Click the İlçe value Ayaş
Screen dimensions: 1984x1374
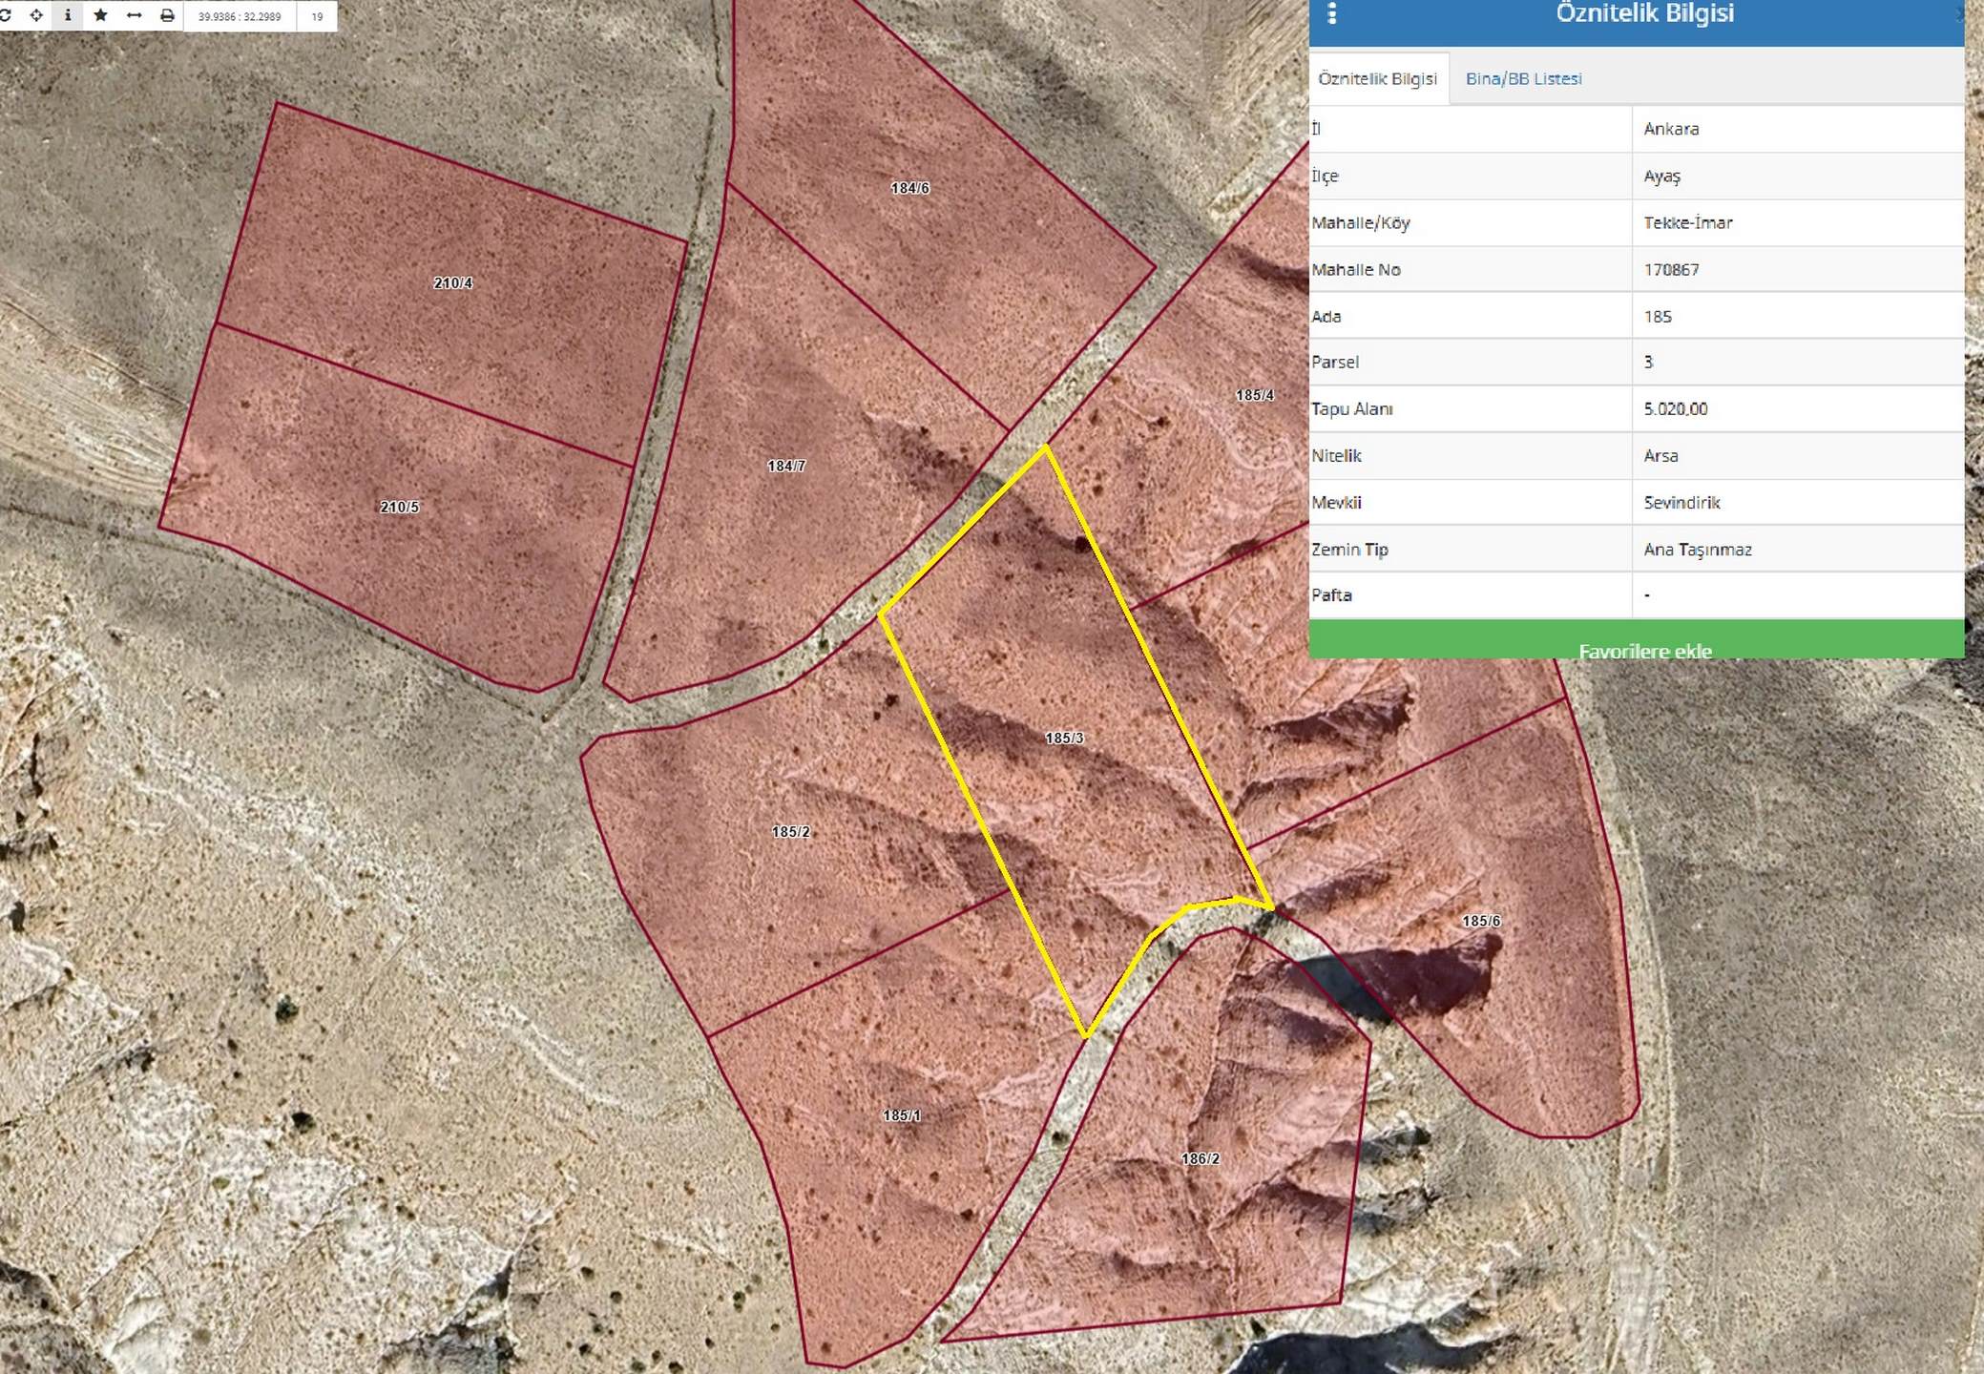[x=1661, y=177]
